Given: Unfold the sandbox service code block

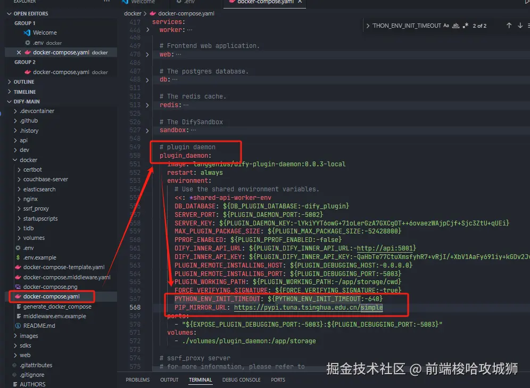Looking at the screenshot, I should (x=148, y=131).
